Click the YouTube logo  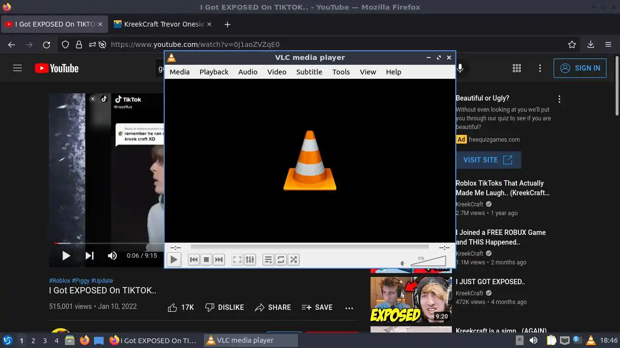(57, 68)
